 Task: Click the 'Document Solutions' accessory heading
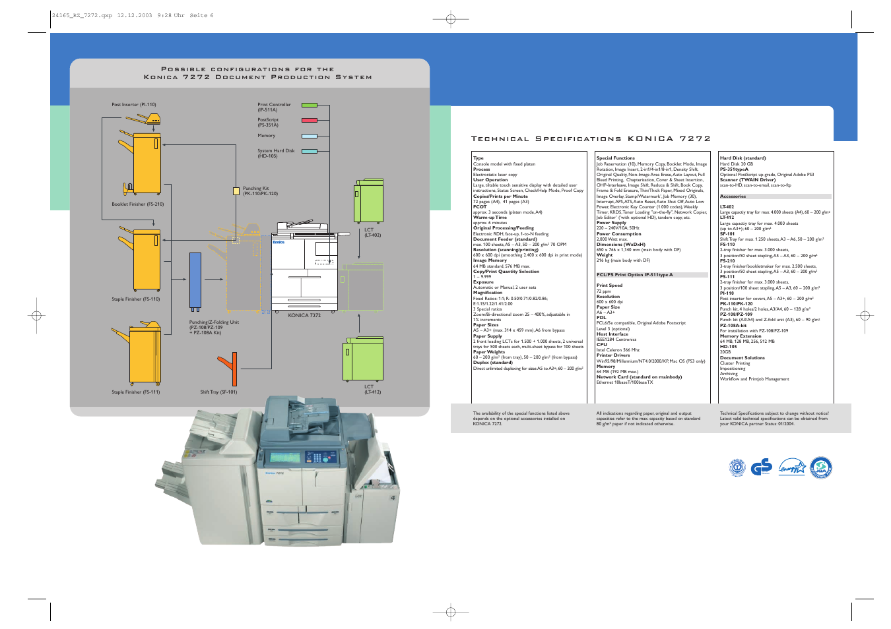742,358
